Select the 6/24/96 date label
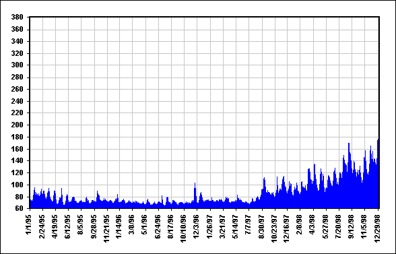396x254 pixels. pyautogui.click(x=158, y=226)
